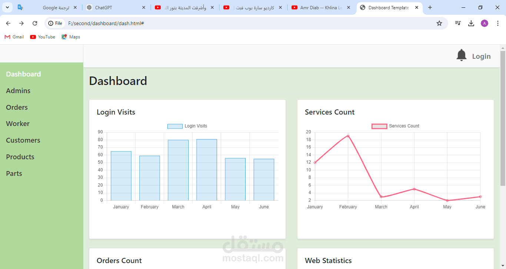Click the vertical page scrollbar thumb

(503, 118)
